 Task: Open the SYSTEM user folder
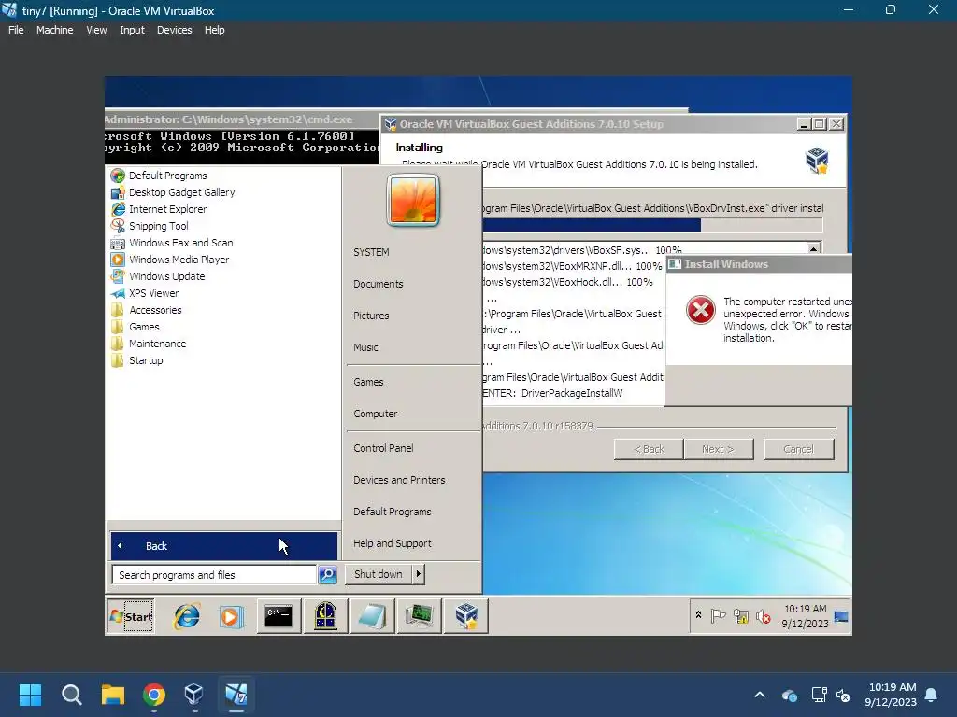coord(371,252)
